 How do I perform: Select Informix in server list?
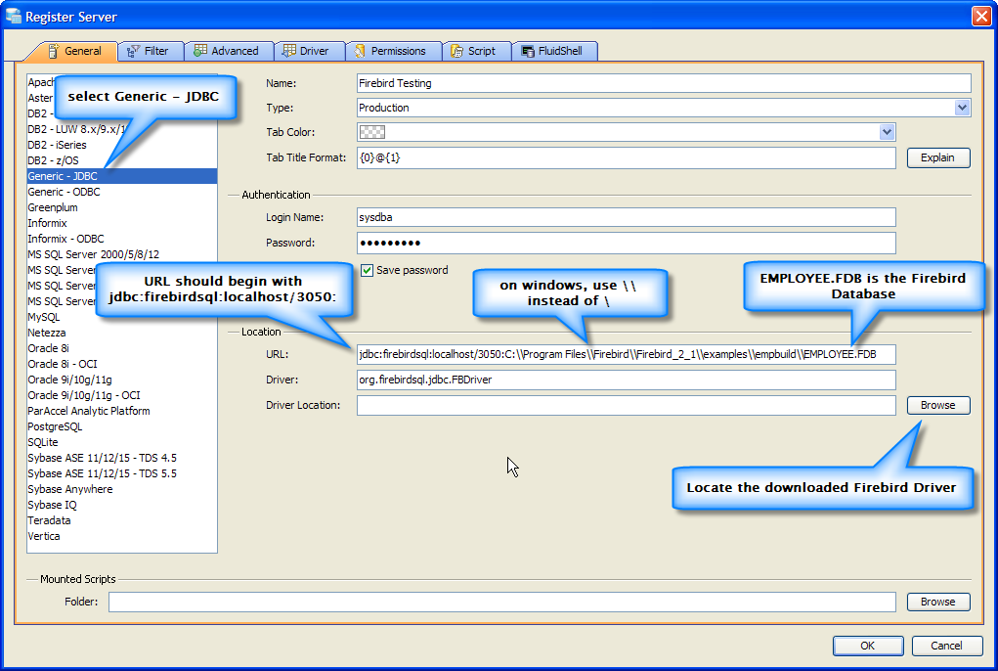(x=122, y=223)
